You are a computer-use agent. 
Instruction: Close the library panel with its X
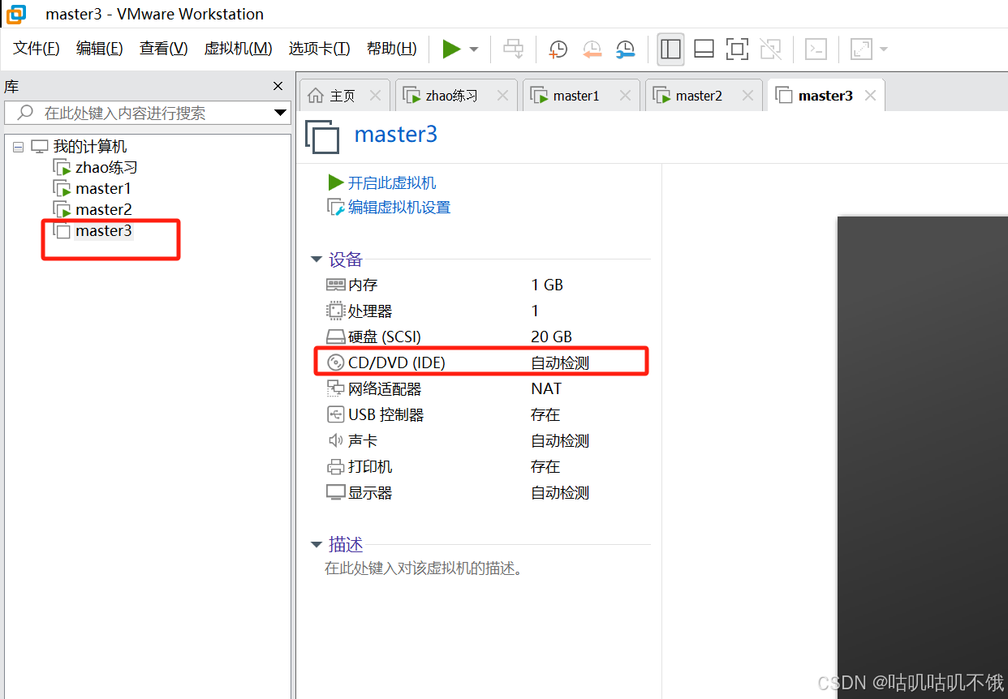click(x=278, y=86)
